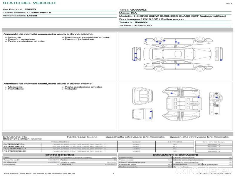This screenshot has width=235, height=176.
Task: Select the Moquette interior anomaly entry
Action: pyautogui.click(x=14, y=87)
